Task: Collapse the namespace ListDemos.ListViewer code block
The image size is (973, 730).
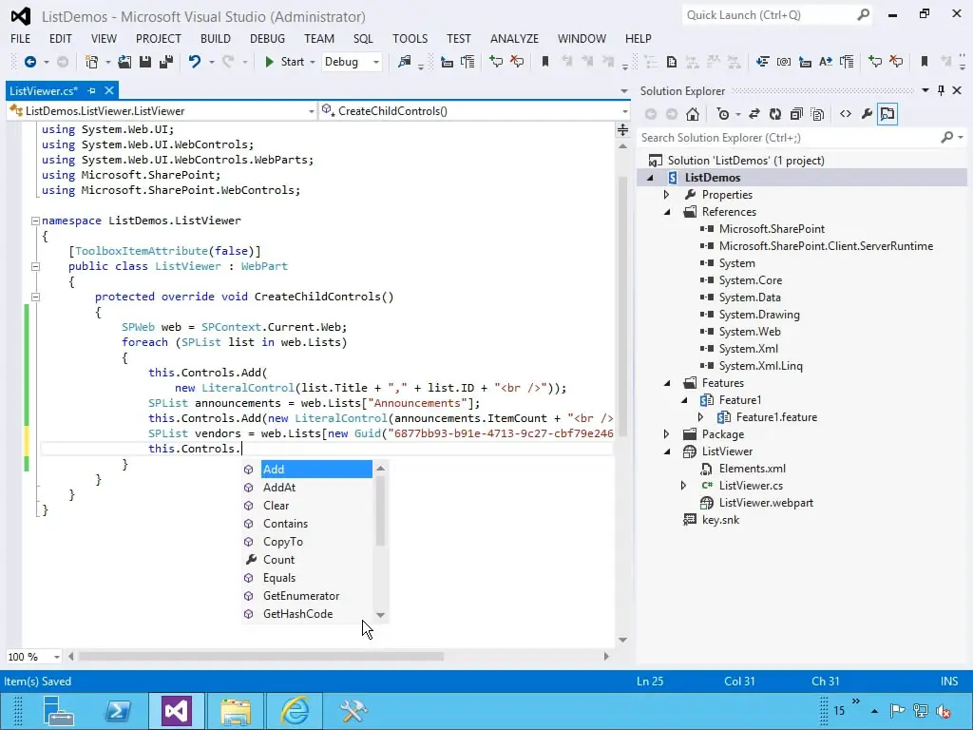Action: point(35,221)
